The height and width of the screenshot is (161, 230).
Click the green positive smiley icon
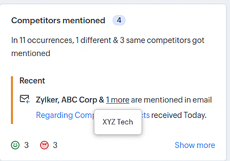(16, 145)
